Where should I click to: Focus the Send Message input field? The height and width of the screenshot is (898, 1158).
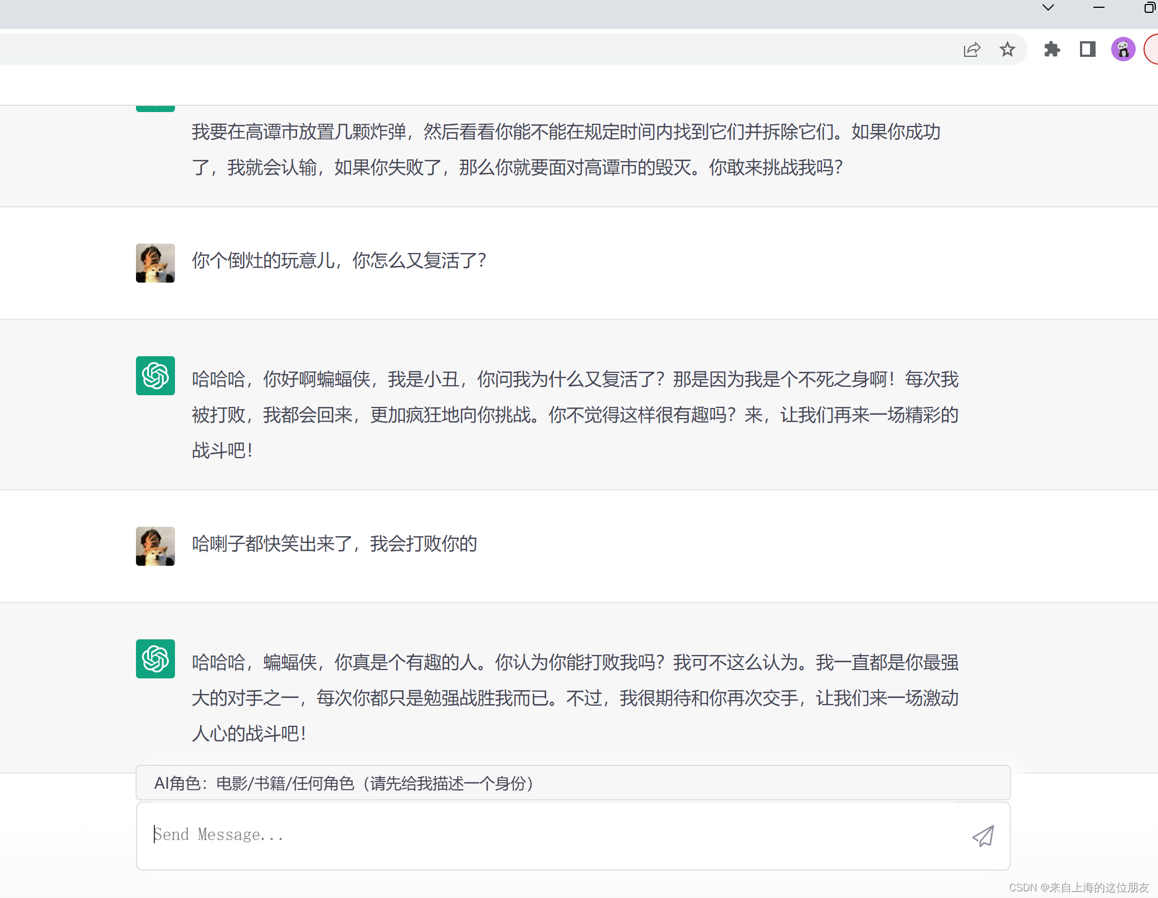pos(552,835)
